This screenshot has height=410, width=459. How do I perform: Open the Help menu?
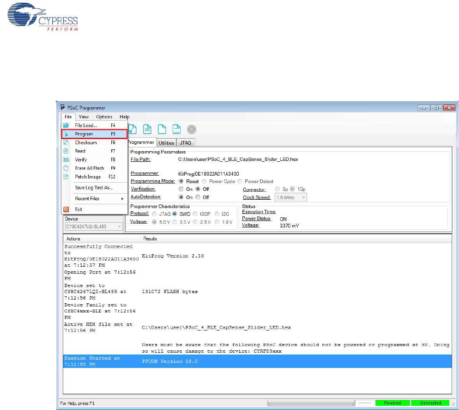124,116
